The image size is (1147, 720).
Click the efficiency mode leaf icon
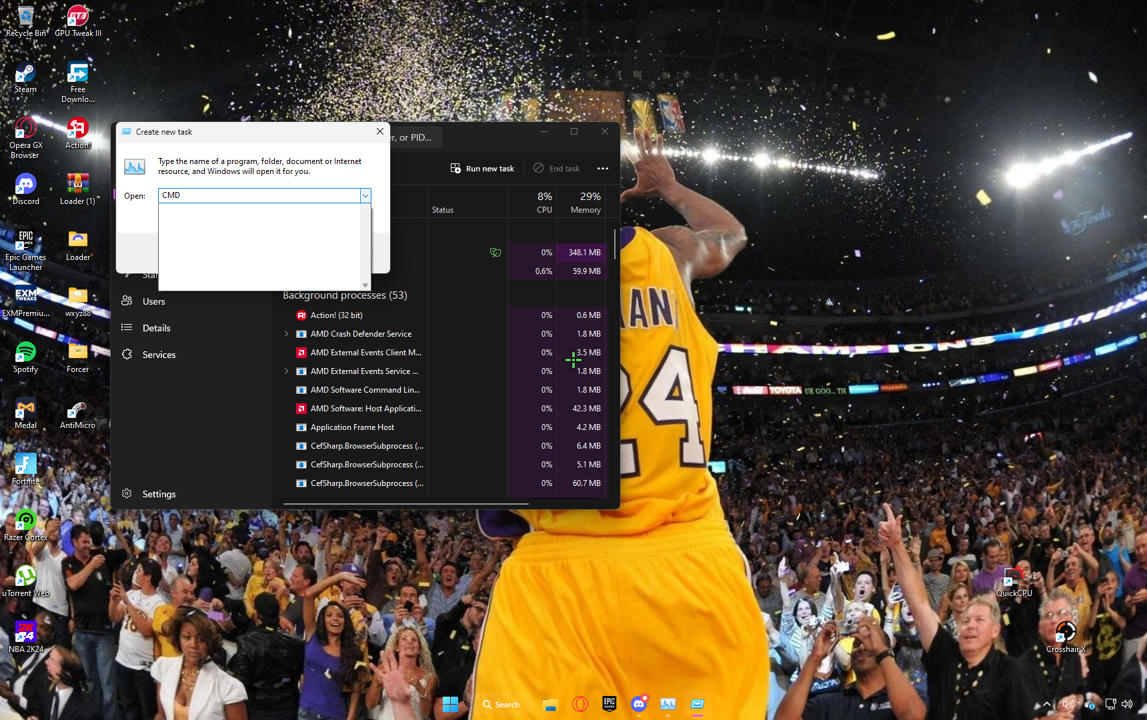tap(495, 253)
